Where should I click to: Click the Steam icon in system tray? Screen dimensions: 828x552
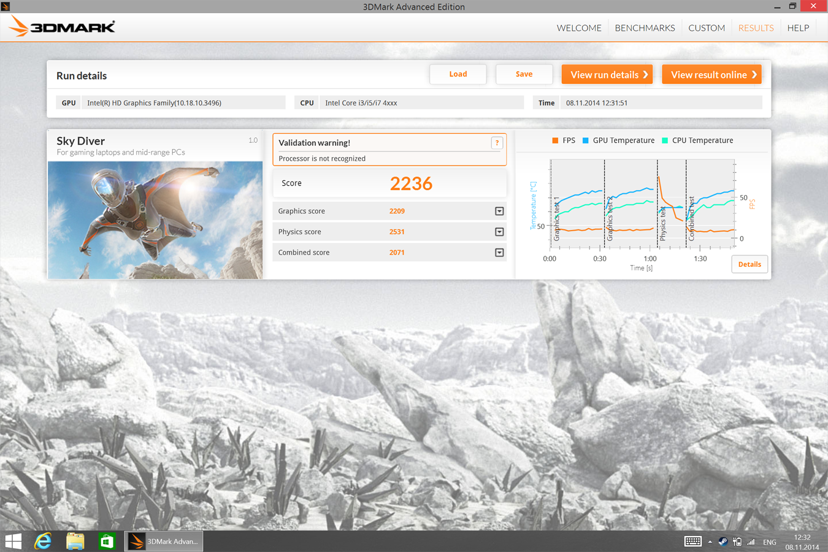723,542
